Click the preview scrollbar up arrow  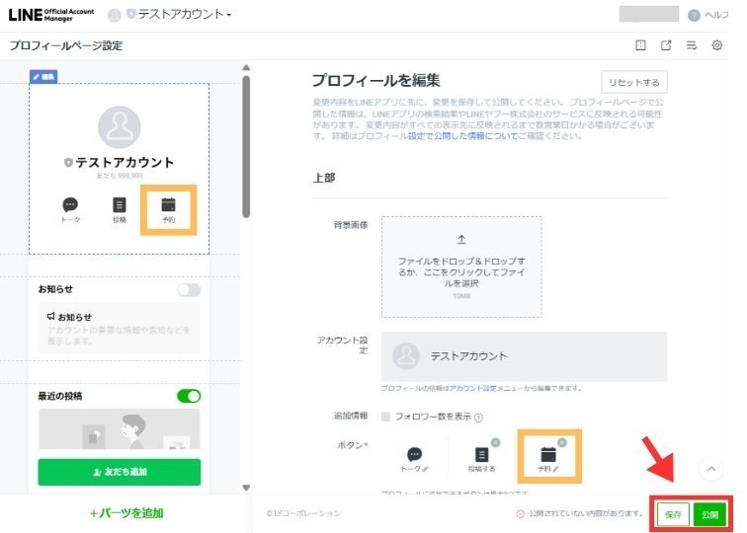246,67
